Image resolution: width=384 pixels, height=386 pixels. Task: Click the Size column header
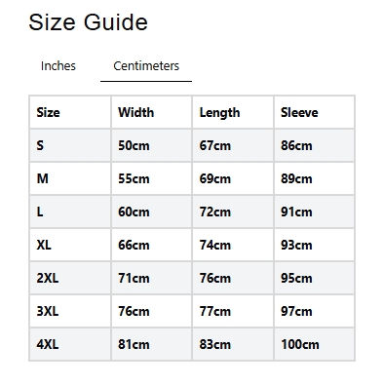pyautogui.click(x=48, y=112)
